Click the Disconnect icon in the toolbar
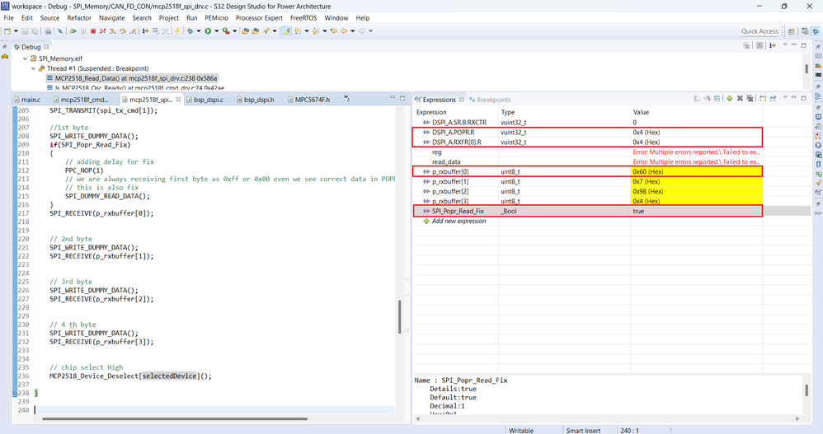This screenshot has height=434, width=823. pos(103,31)
